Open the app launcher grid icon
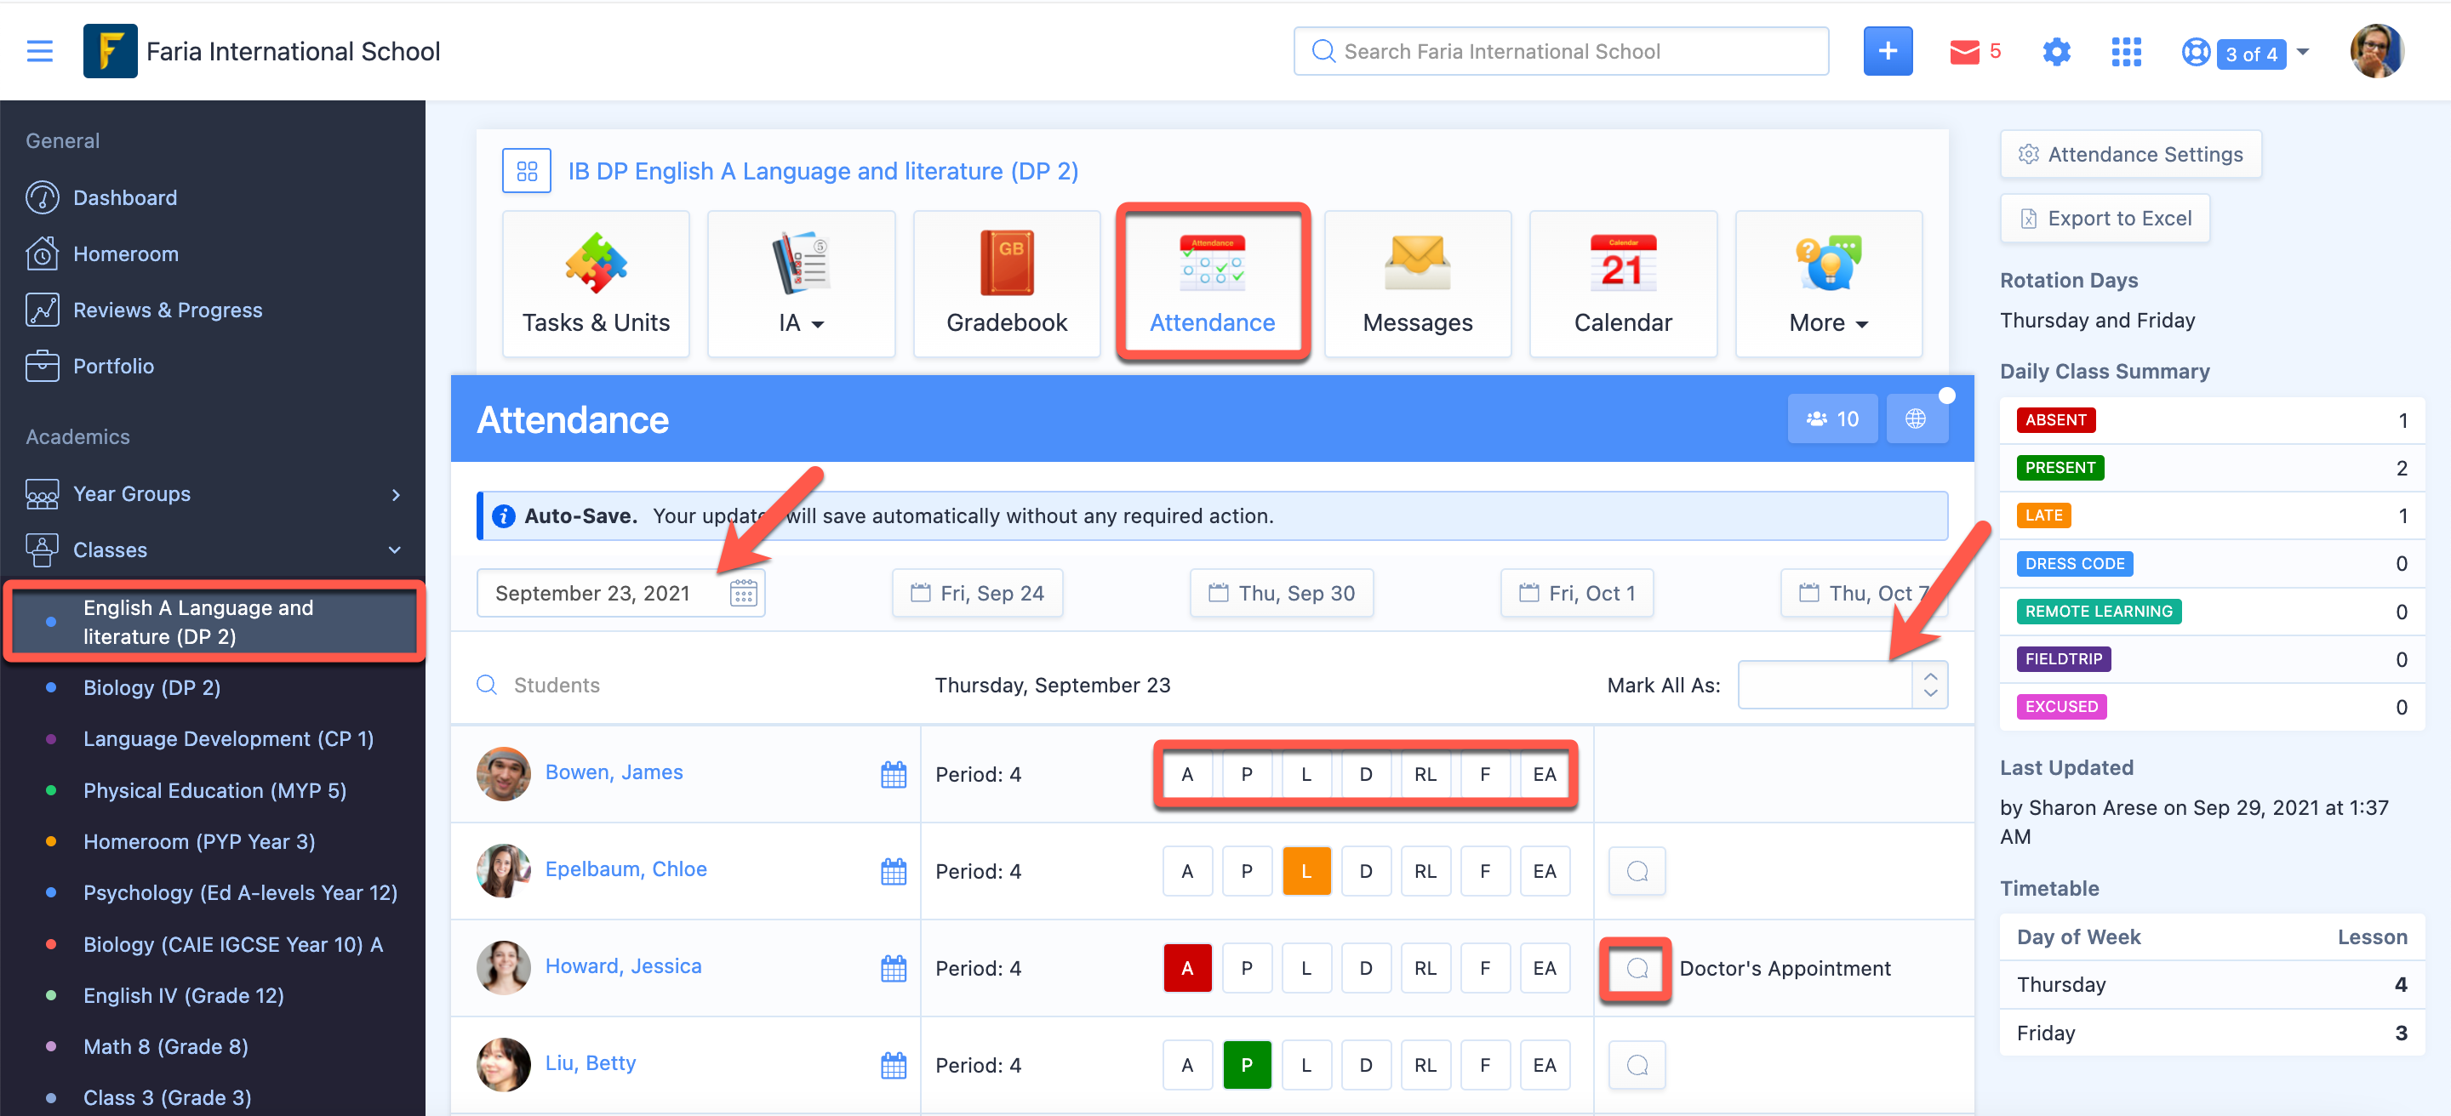 point(2126,52)
